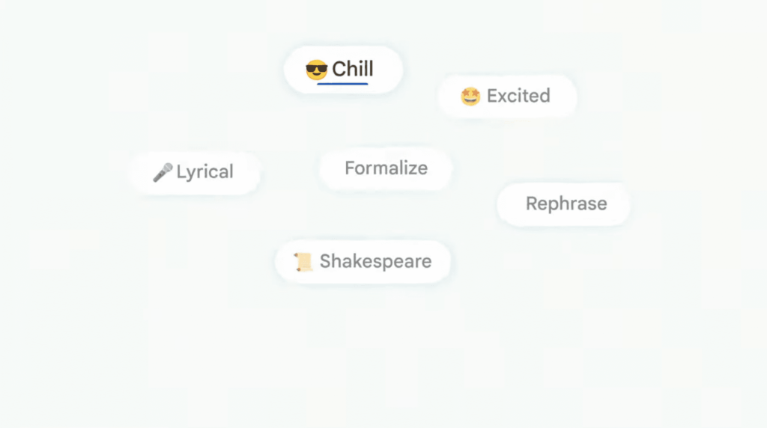The image size is (767, 428).
Task: Click the sunglasses emoji on Chill
Action: click(317, 70)
